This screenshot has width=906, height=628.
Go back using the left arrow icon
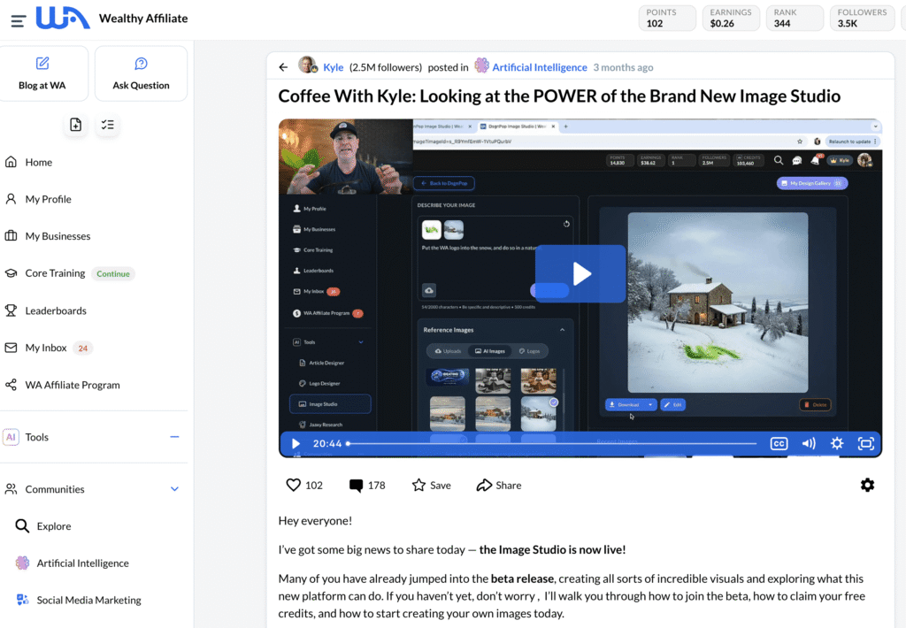tap(283, 67)
